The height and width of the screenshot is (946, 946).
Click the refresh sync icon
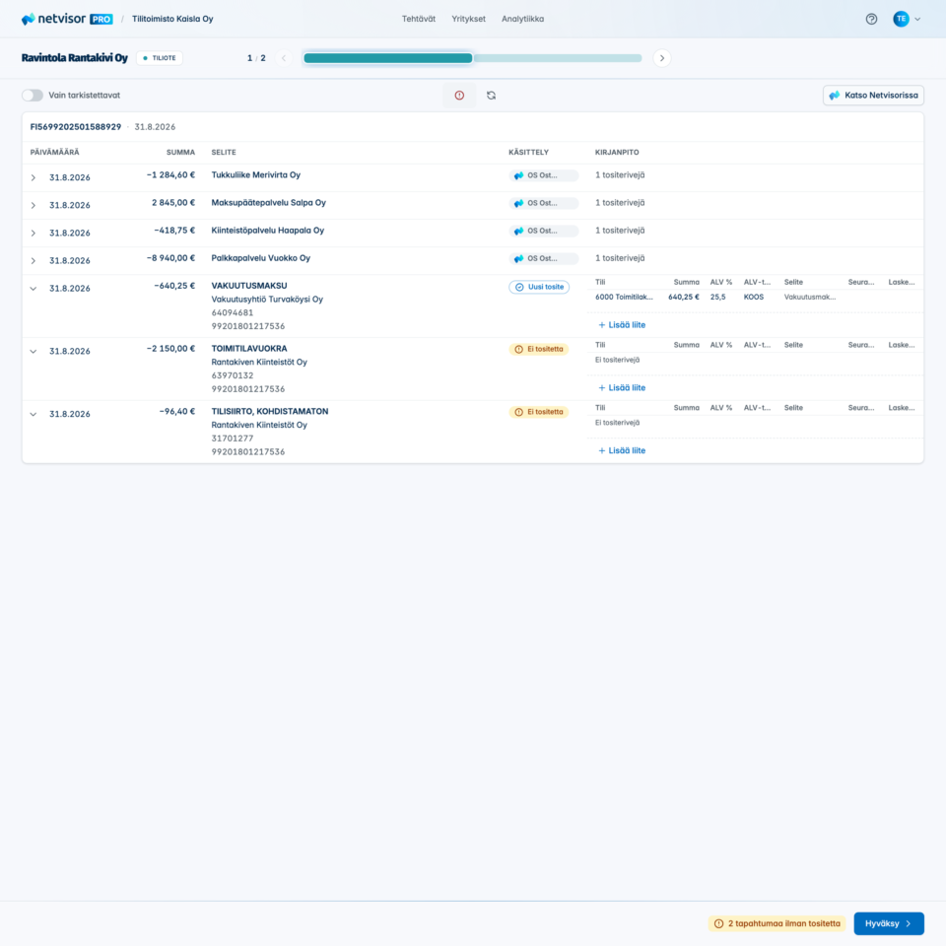click(491, 96)
